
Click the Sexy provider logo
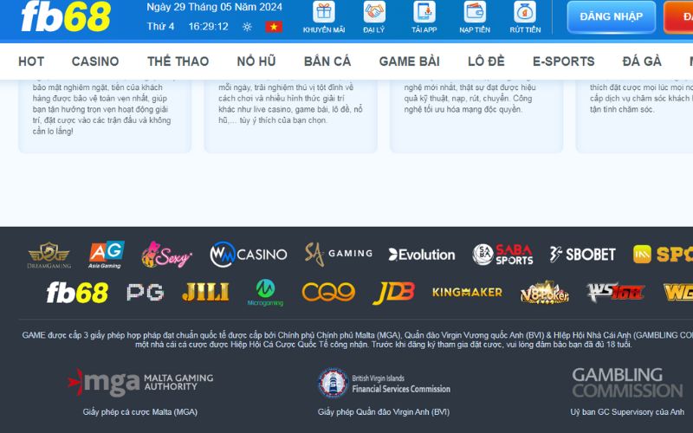pyautogui.click(x=166, y=255)
